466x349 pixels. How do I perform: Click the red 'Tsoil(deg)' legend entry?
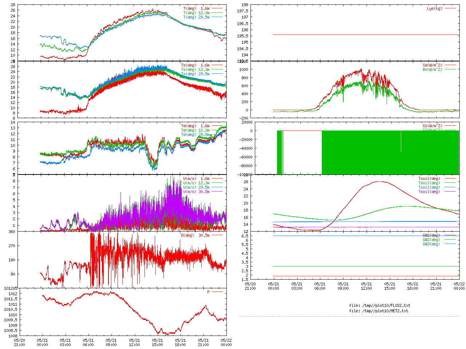click(429, 179)
